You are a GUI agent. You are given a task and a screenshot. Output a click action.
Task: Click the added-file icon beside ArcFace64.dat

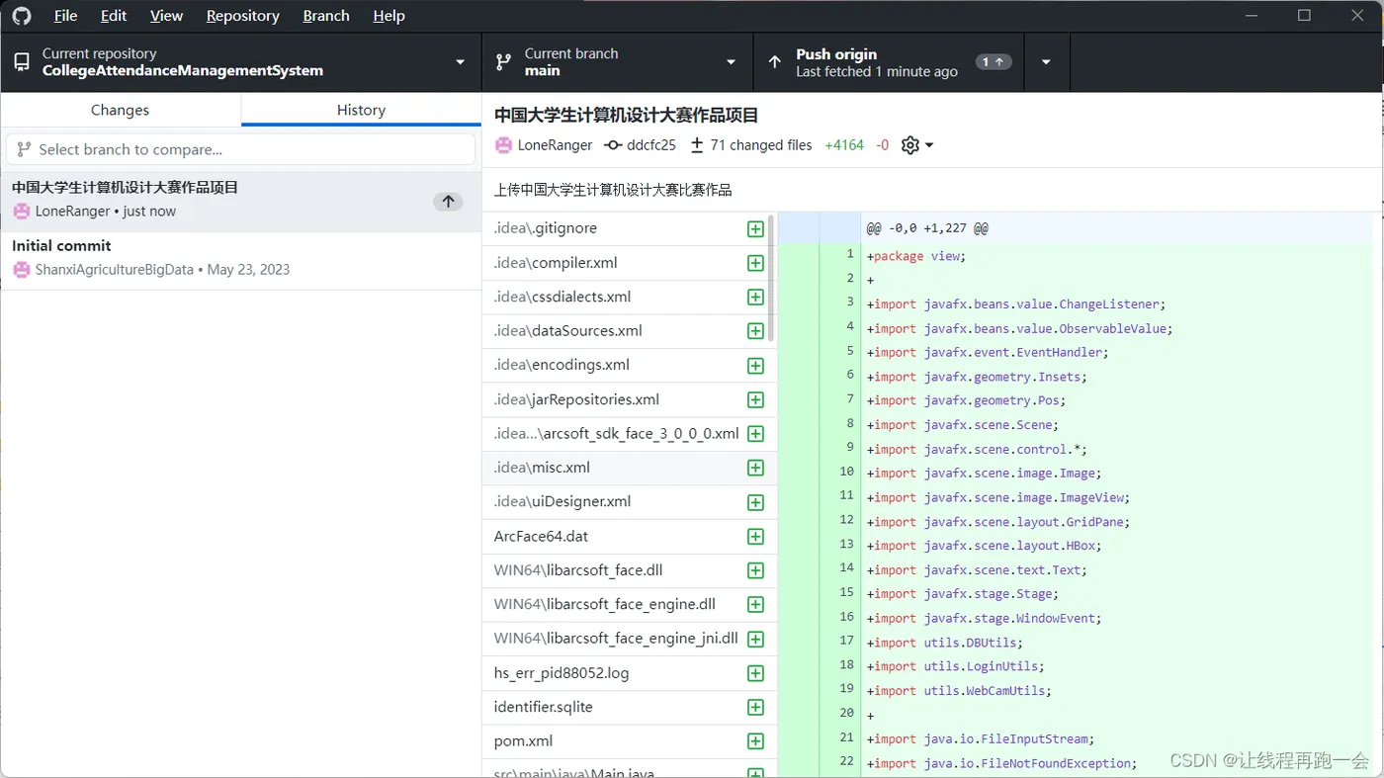tap(755, 537)
